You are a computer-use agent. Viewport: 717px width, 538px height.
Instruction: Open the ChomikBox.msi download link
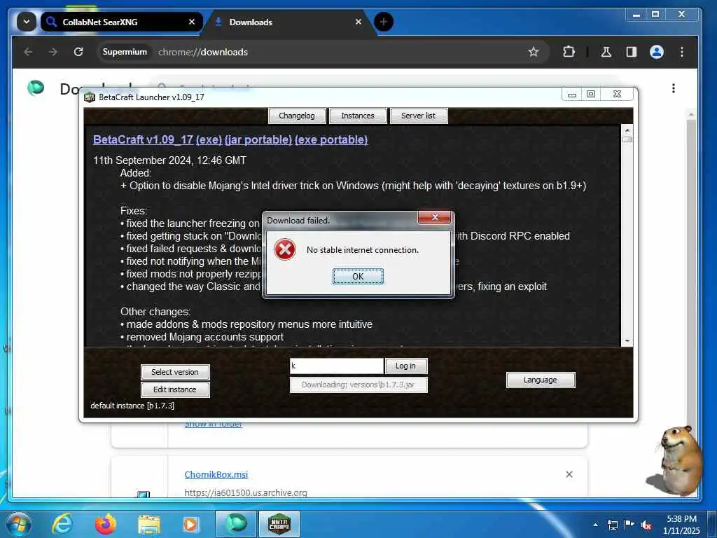click(216, 474)
